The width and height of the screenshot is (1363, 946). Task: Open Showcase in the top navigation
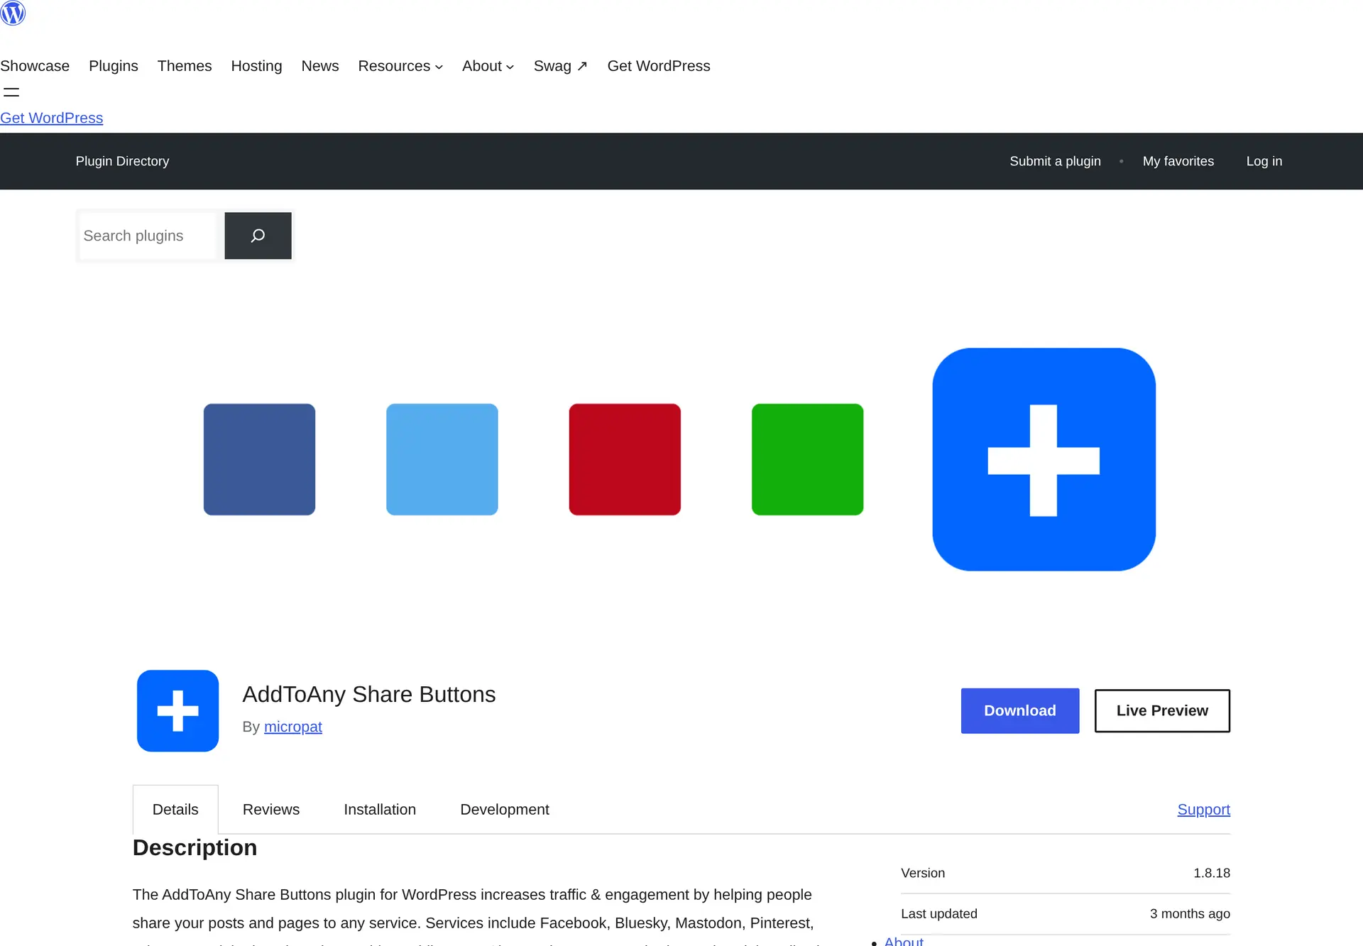tap(35, 66)
